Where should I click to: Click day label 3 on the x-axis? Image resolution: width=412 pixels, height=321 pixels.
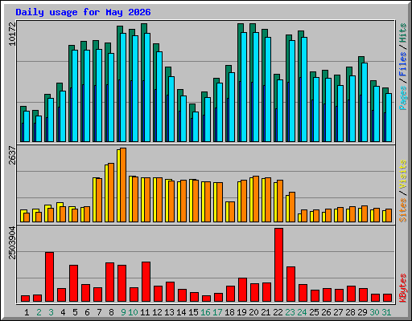tap(51, 312)
